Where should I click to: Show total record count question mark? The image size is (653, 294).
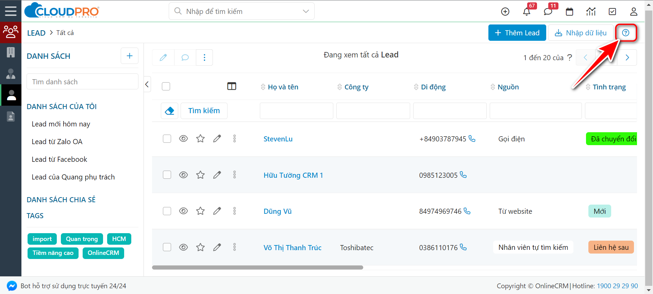tap(570, 57)
